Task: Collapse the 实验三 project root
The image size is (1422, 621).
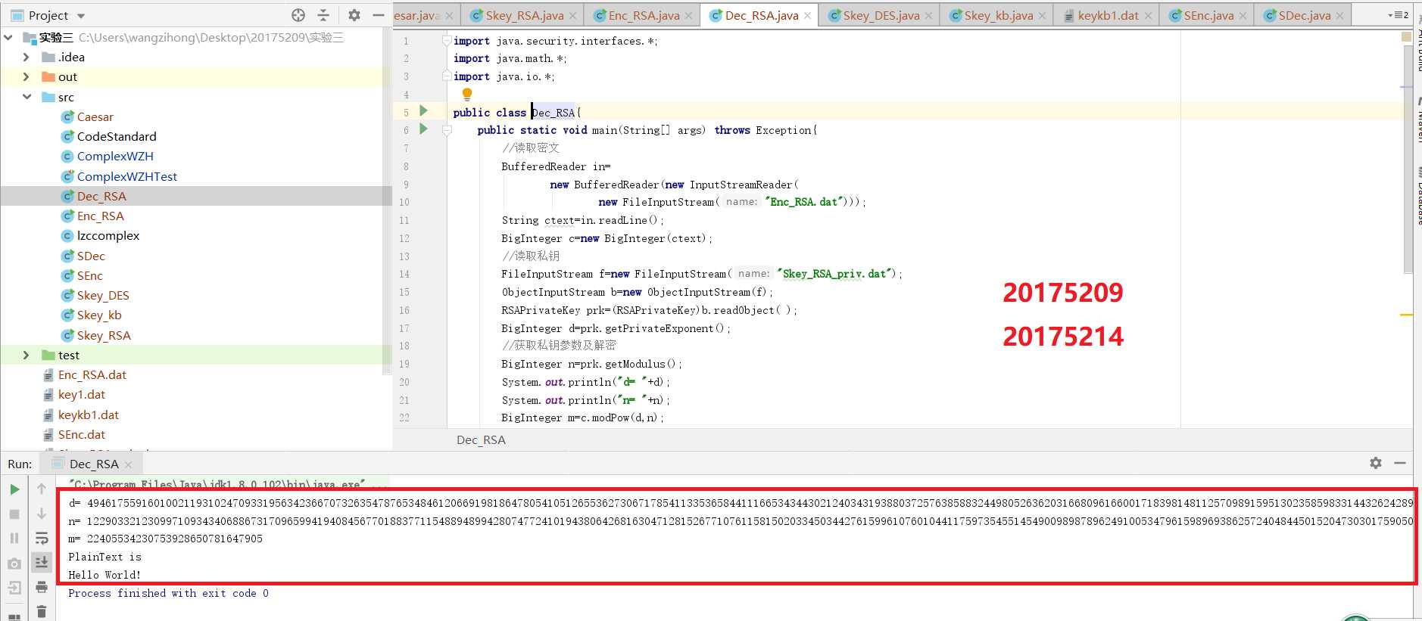Action: point(8,37)
